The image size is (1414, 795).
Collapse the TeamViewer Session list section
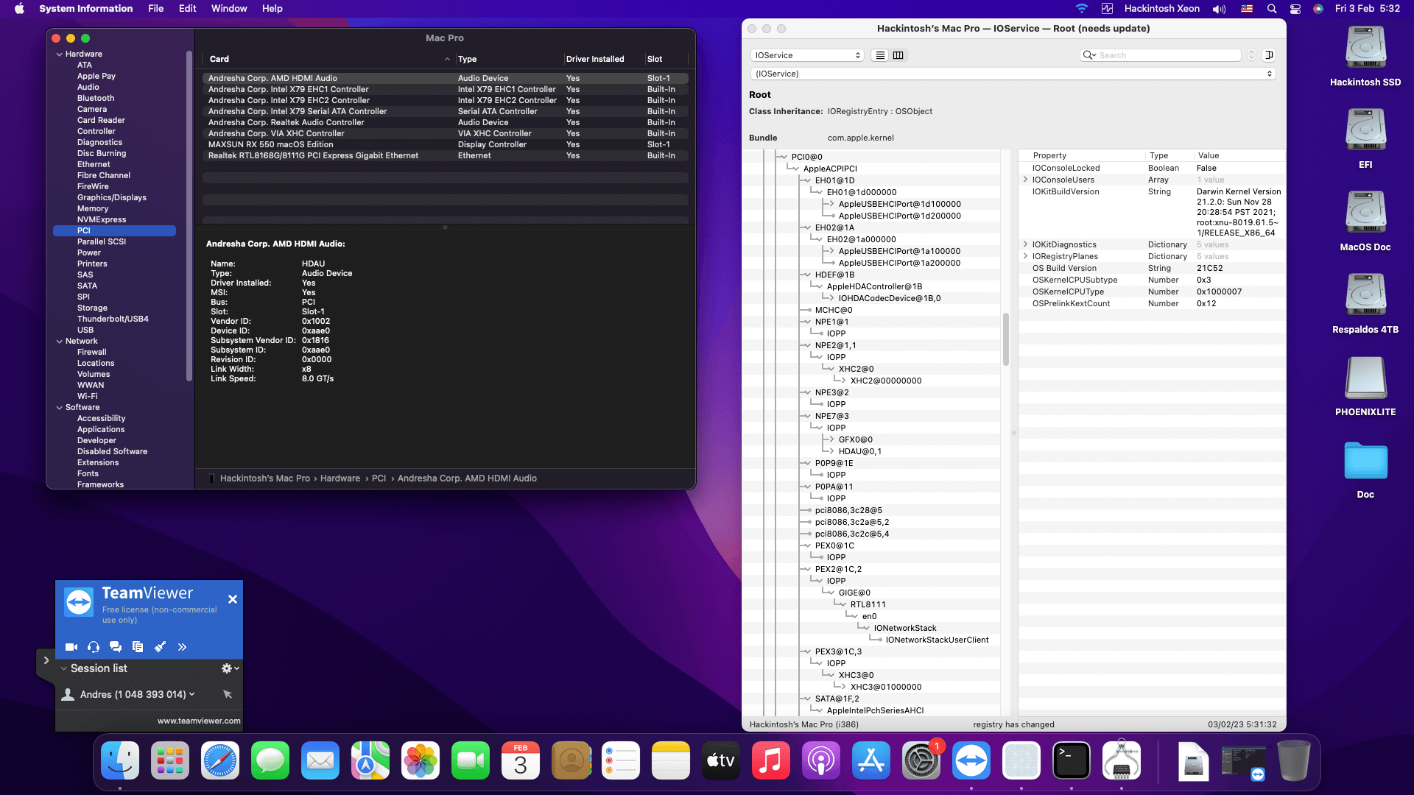pyautogui.click(x=63, y=668)
